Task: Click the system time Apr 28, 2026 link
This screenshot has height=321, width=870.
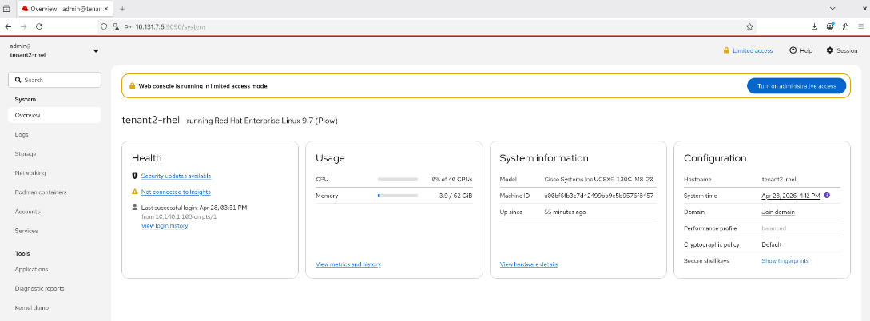Action: point(791,196)
